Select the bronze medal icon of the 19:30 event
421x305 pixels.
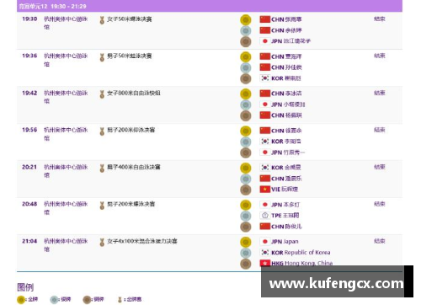[x=246, y=41]
